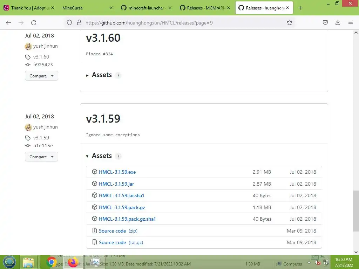
Task: Open the Firefox hamburger menu
Action: pyautogui.click(x=351, y=22)
